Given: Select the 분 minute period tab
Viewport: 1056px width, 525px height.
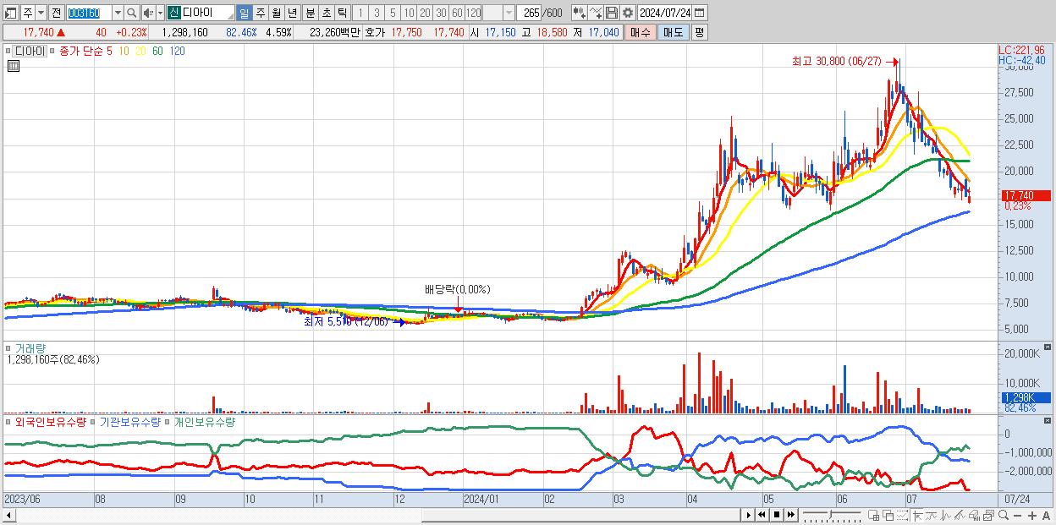Looking at the screenshot, I should [310, 13].
